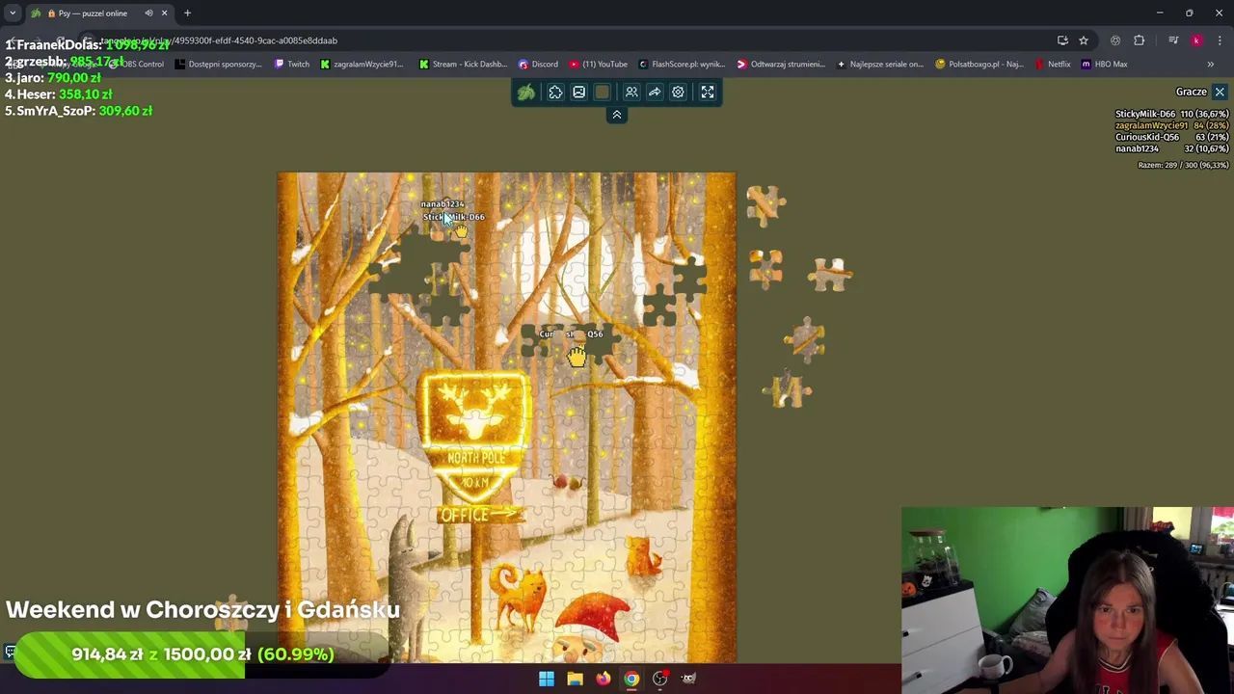Open the HBO Max bookmark
Image resolution: width=1234 pixels, height=694 pixels.
(x=1105, y=64)
